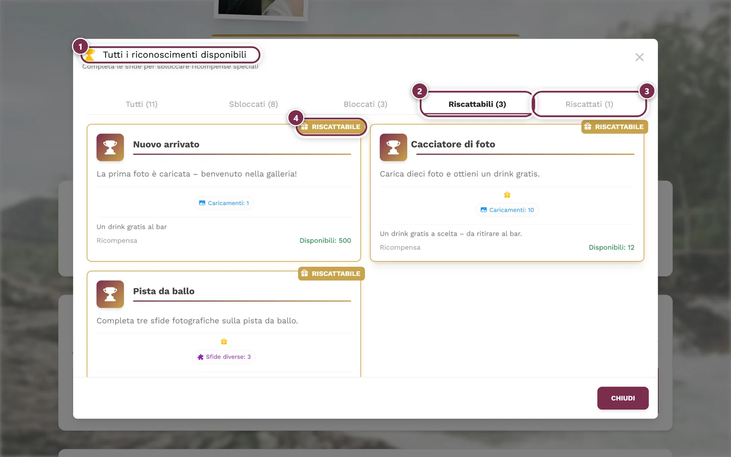Viewport: 731px width, 457px height.
Task: Click the trophy icon of Pista da ballo
Action: pyautogui.click(x=110, y=294)
